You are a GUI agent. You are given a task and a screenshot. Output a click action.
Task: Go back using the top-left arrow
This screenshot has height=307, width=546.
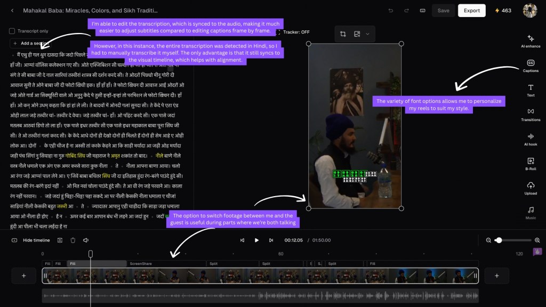[12, 11]
